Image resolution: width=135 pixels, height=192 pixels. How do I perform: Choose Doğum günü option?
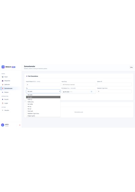tap(43, 116)
